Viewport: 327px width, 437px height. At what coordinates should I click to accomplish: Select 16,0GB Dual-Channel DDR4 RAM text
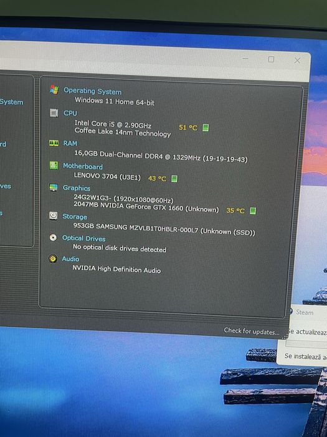[161, 156]
